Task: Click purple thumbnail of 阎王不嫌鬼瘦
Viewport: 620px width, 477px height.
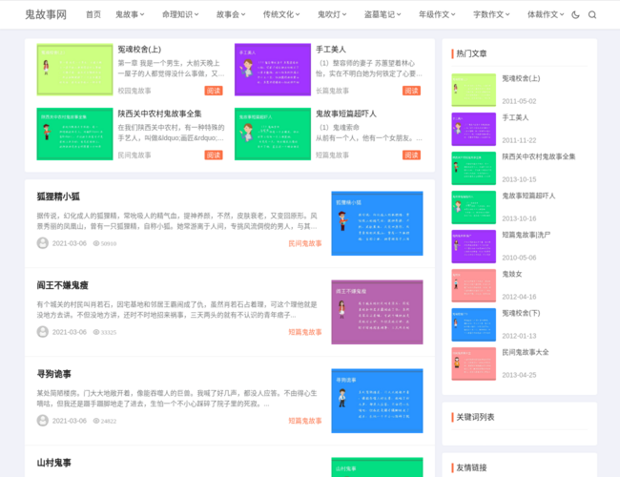Action: (377, 312)
